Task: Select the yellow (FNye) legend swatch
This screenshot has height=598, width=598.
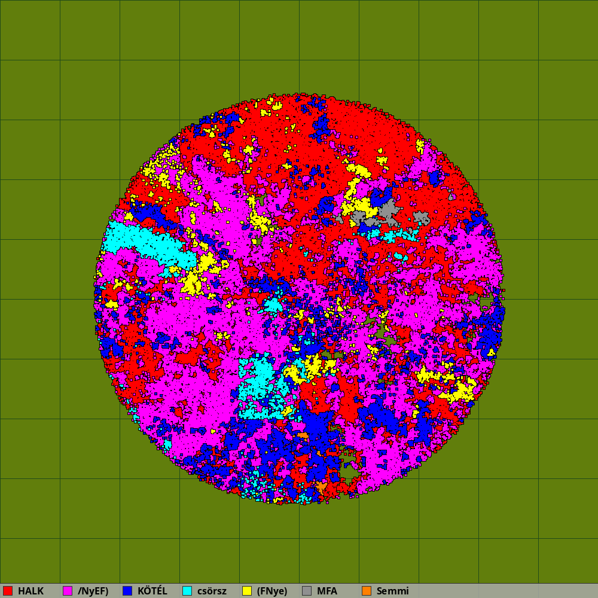Action: [247, 591]
